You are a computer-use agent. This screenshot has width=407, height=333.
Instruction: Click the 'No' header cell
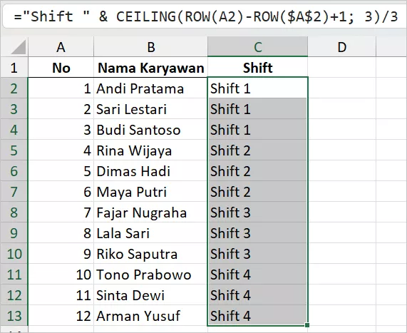tap(61, 68)
